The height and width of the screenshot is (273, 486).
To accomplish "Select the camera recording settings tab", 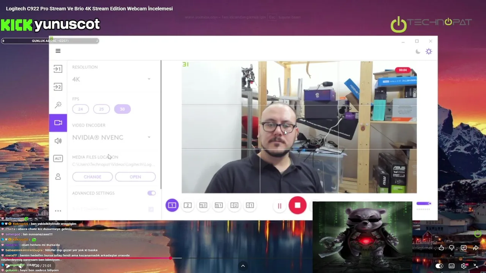I will point(58,123).
